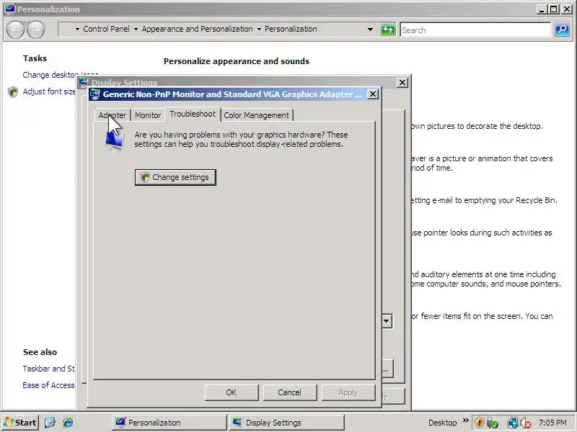Click into the Search field

pos(475,30)
